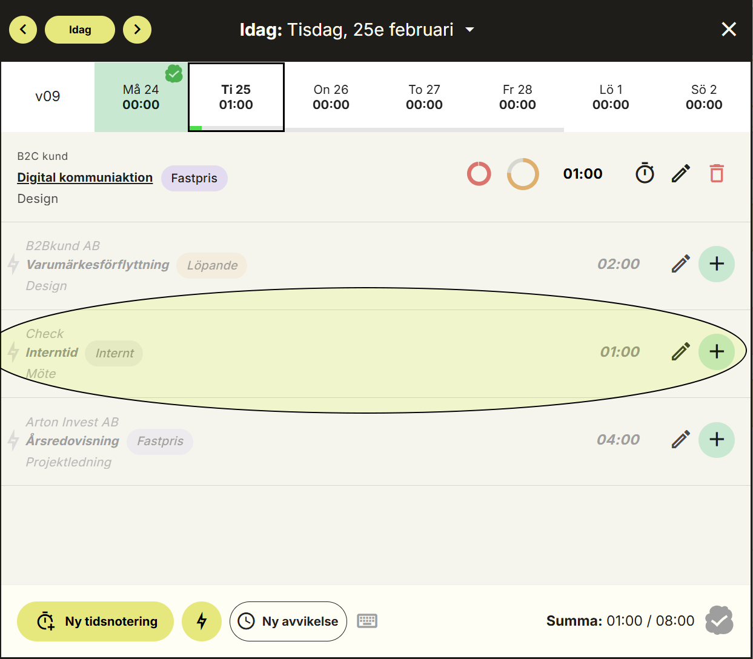The height and width of the screenshot is (659, 753).
Task: Edit Årsredovisning suggestion with pencil
Action: click(x=681, y=439)
